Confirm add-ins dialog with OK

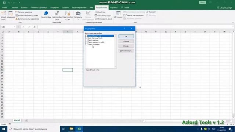[x=126, y=36]
